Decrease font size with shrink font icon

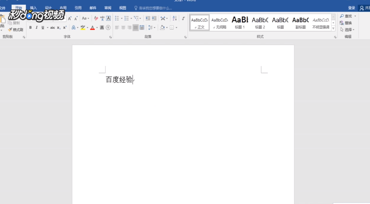click(x=76, y=18)
